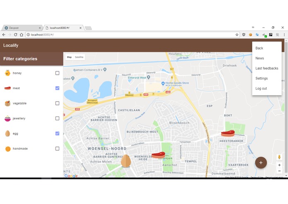Click the address bar showing localhost:8080
The width and height of the screenshot is (288, 204).
(132, 35)
